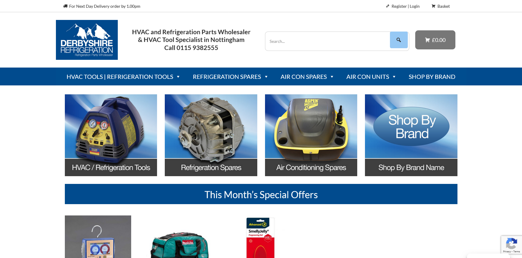This screenshot has width=522, height=258.
Task: Open the Air Con Units menu
Action: pos(368,77)
